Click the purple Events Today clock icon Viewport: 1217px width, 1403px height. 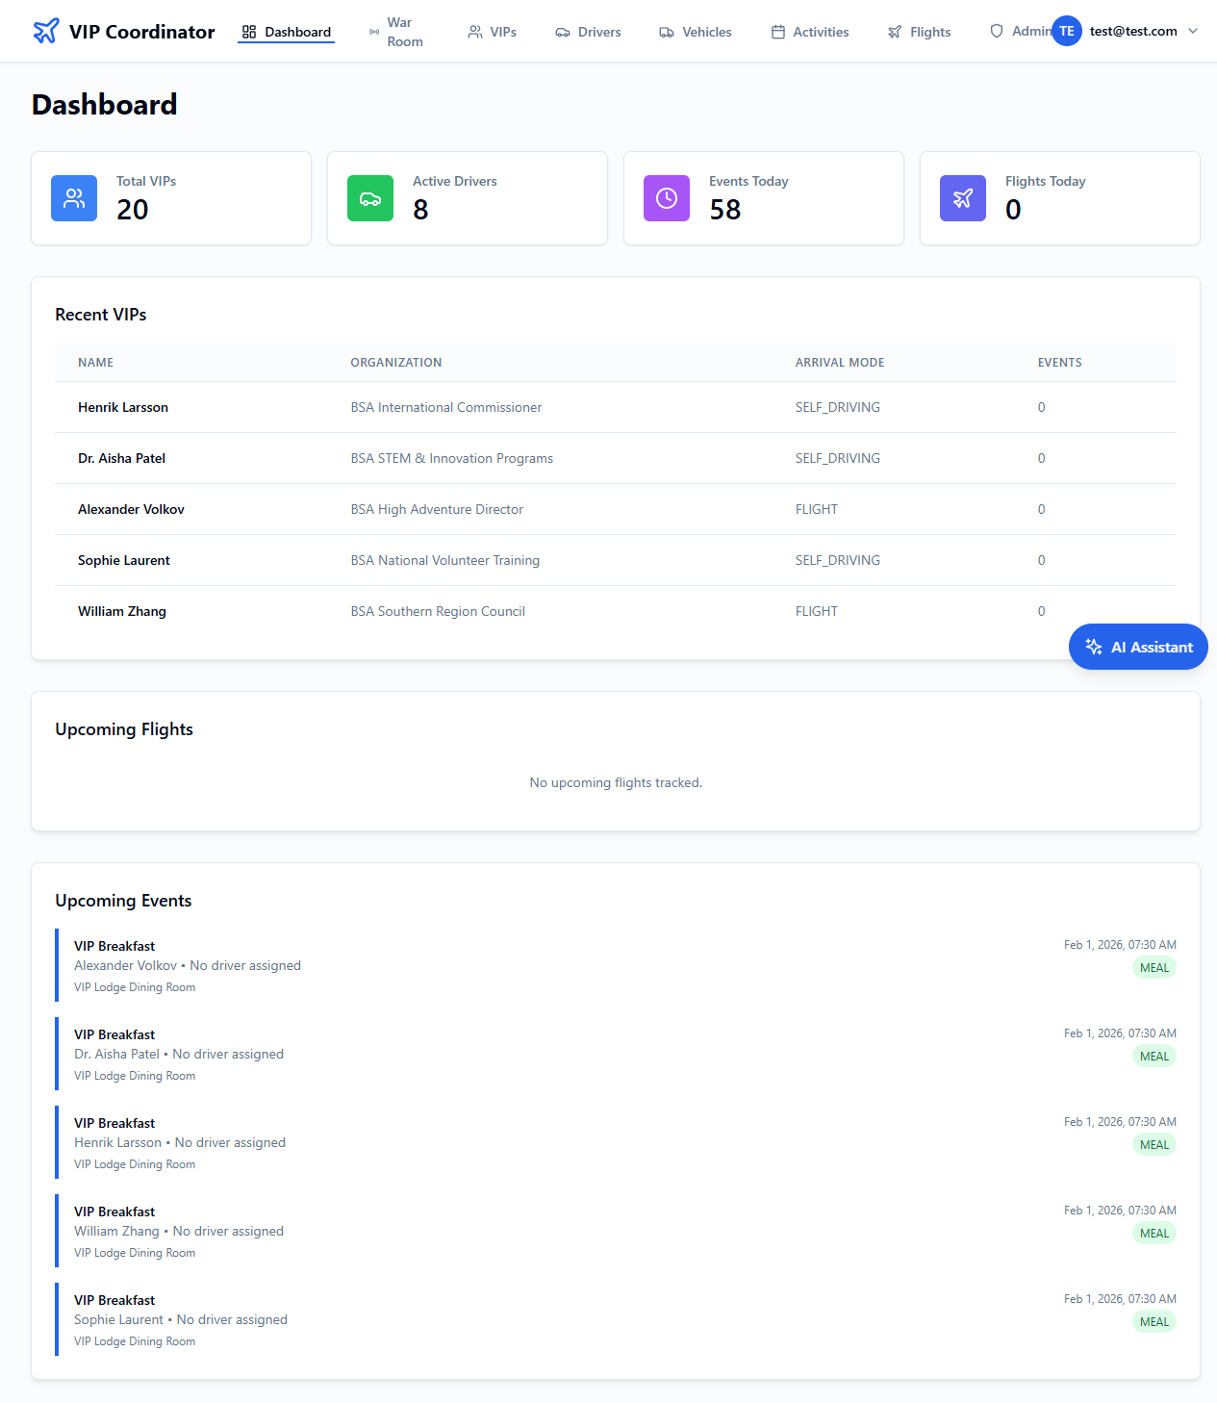point(667,198)
